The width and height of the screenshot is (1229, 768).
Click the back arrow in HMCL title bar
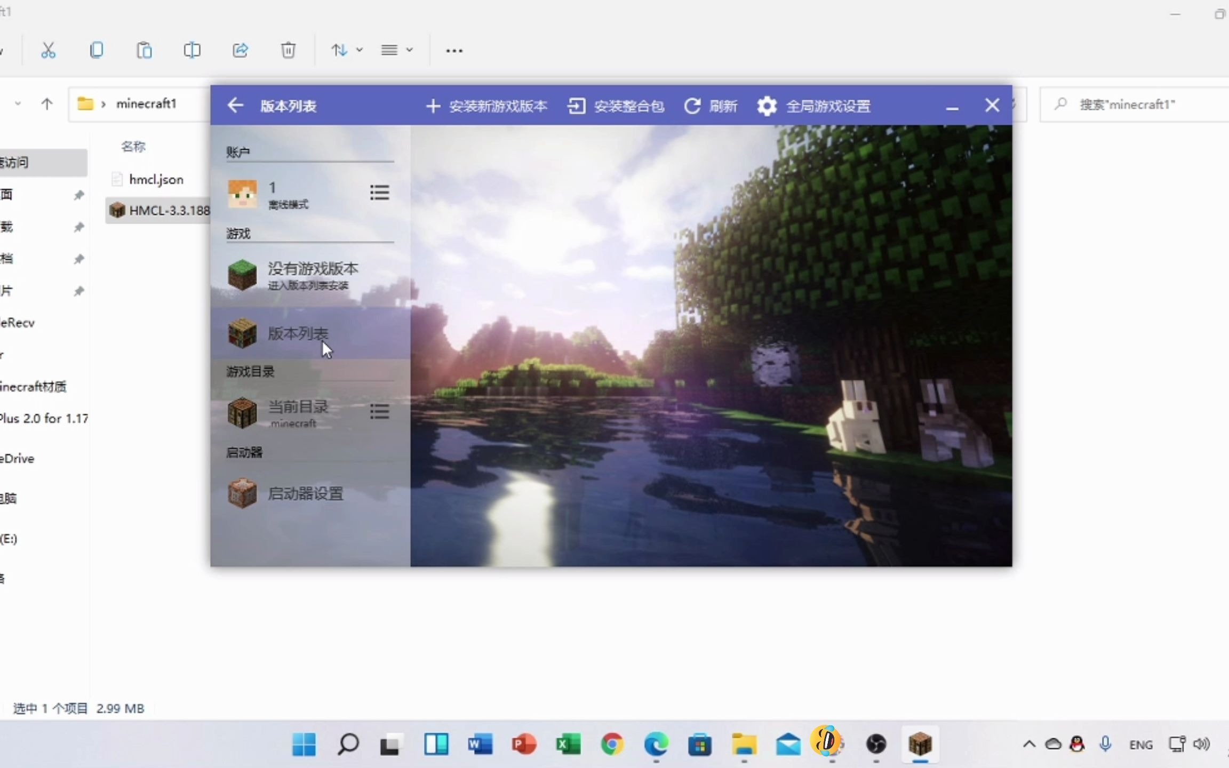click(x=235, y=106)
